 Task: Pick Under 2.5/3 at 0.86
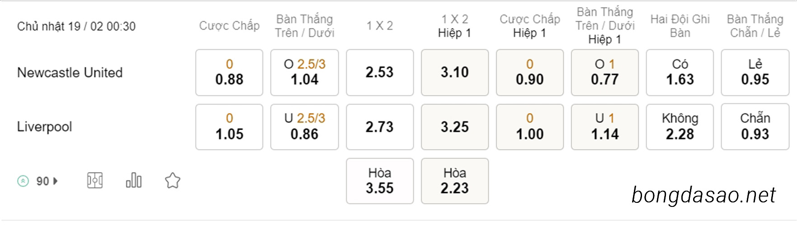[305, 127]
